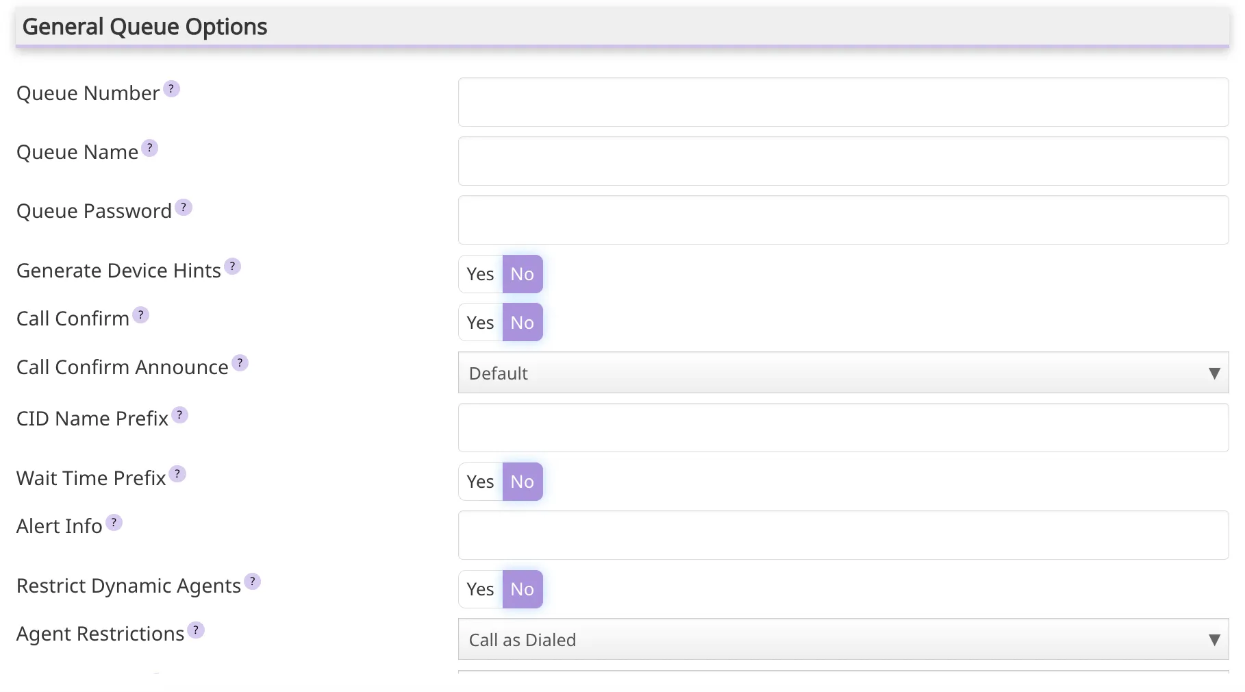Enable Generate Device Hints by clicking Yes
Viewport: 1245px width, 692px height.
tap(479, 273)
